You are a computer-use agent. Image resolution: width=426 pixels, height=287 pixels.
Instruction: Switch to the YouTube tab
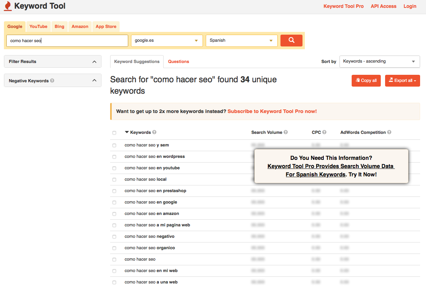click(38, 27)
